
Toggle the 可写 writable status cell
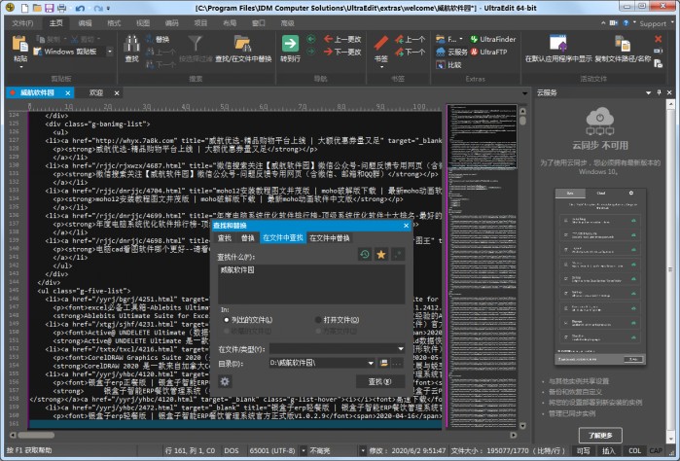[584, 450]
